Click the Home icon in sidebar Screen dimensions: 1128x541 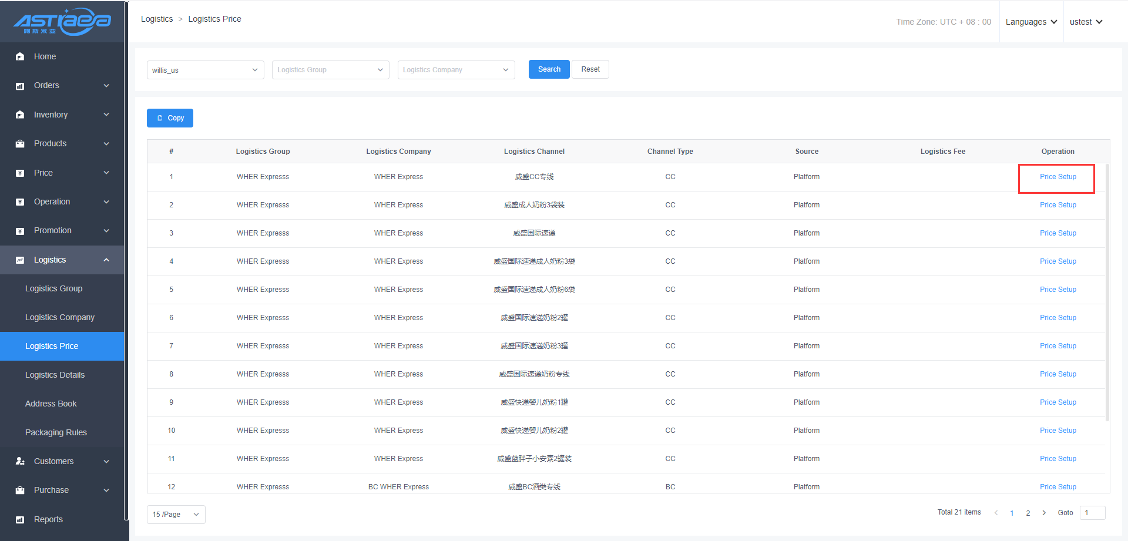tap(20, 56)
